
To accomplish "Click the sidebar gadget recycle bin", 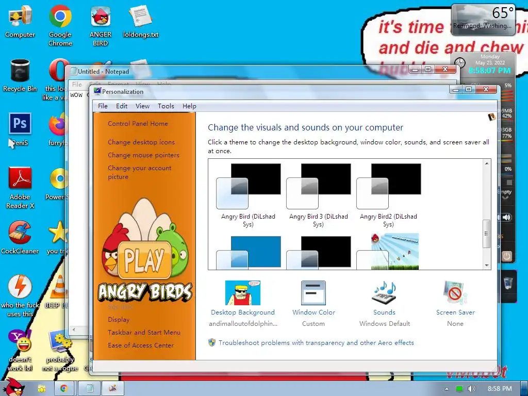I will pos(508,284).
